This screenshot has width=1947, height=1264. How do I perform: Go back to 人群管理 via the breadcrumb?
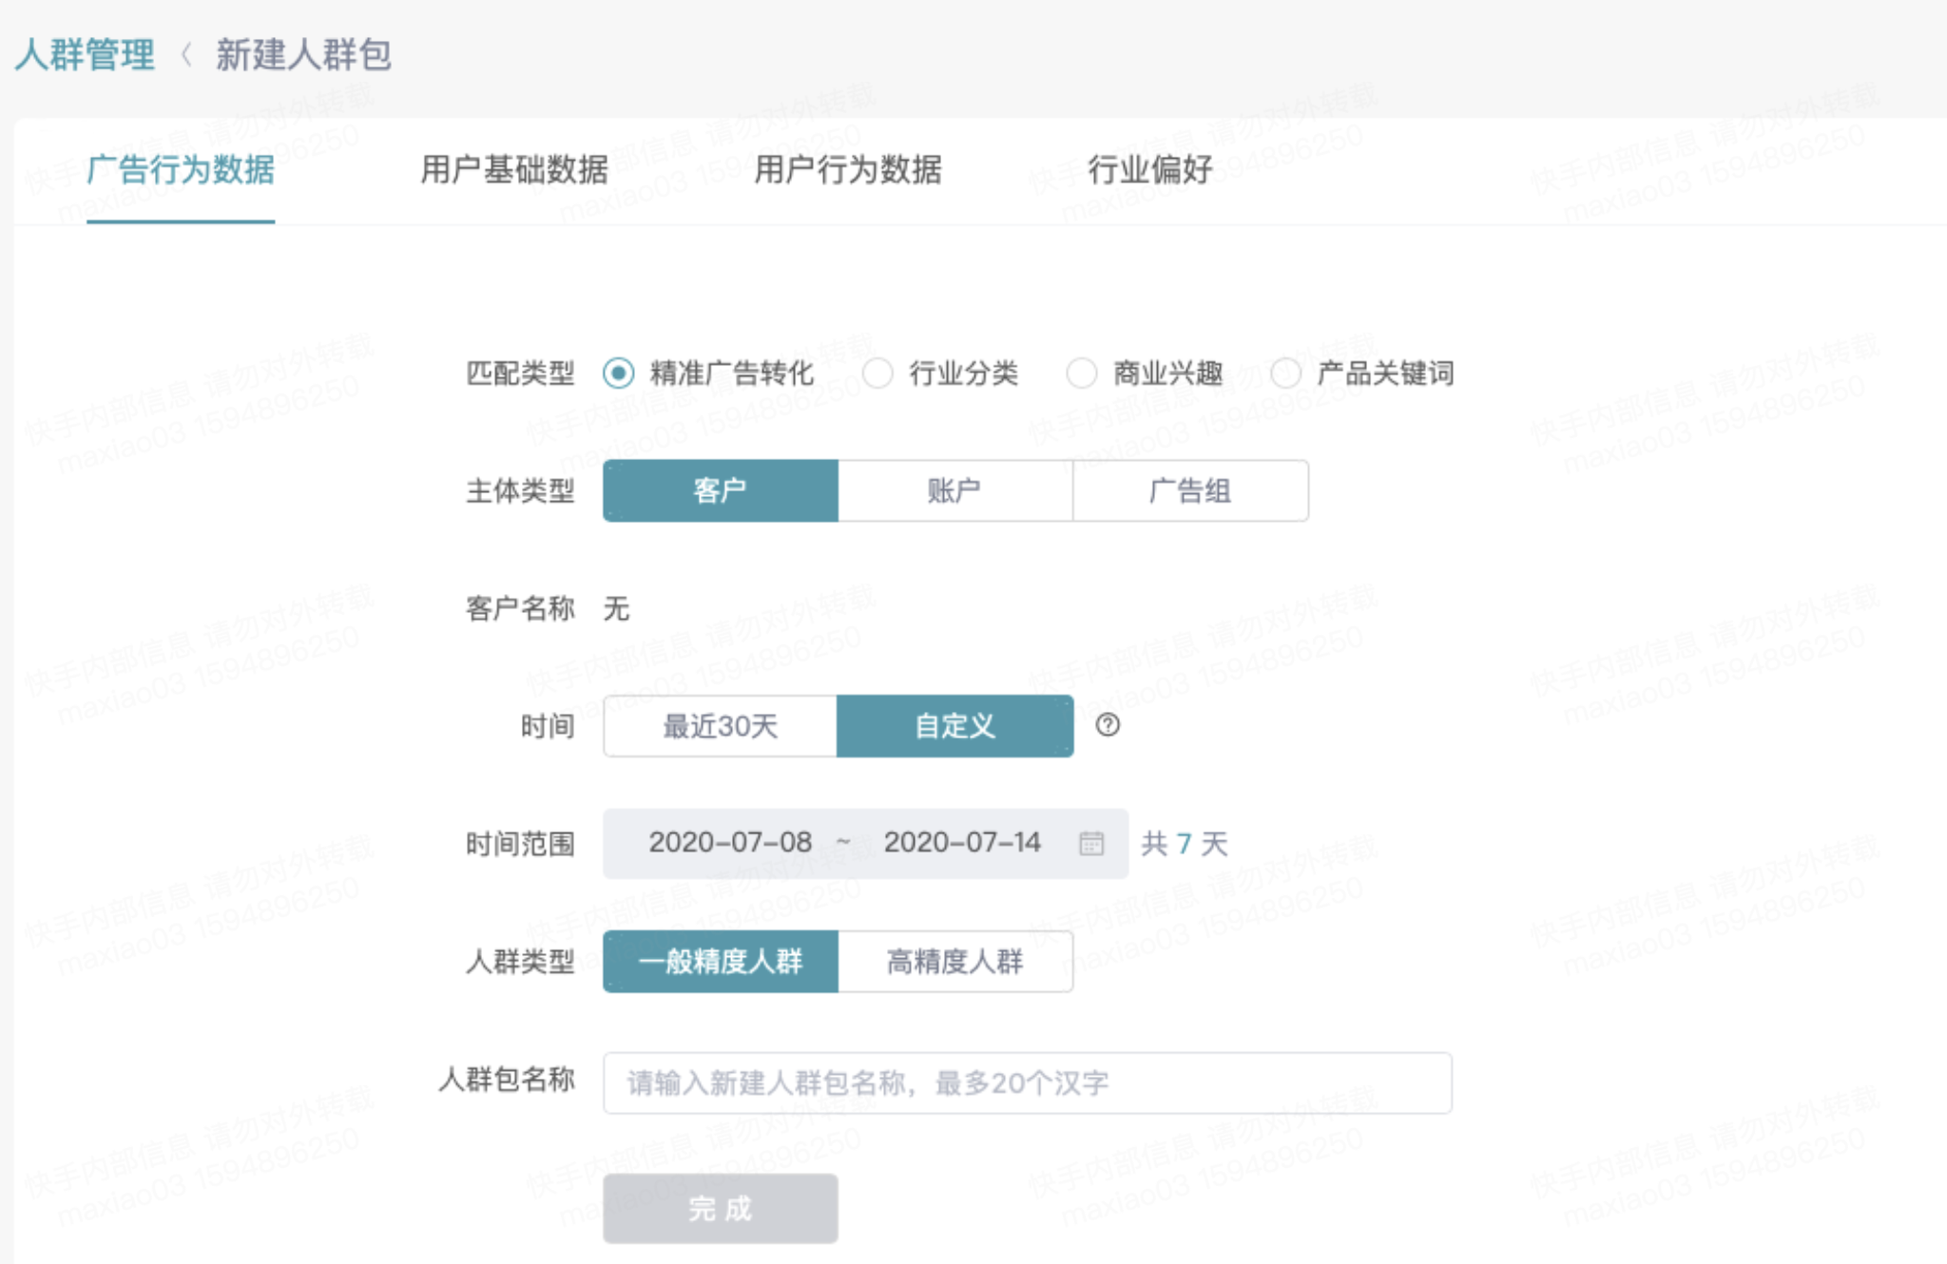(85, 55)
